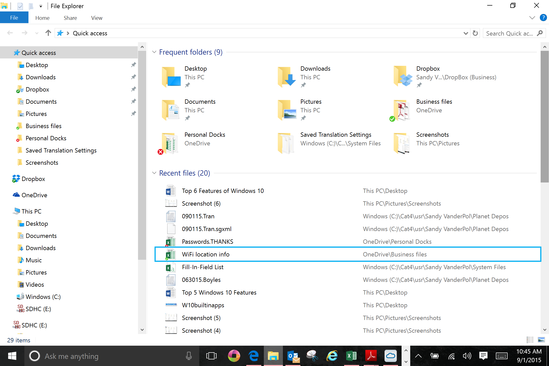The image size is (549, 366).
Task: Click the main pane vertical scrollbar
Action: [x=544, y=116]
